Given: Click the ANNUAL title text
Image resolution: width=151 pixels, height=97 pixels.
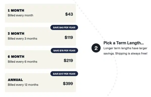Looking at the screenshot, I should click(x=15, y=80).
